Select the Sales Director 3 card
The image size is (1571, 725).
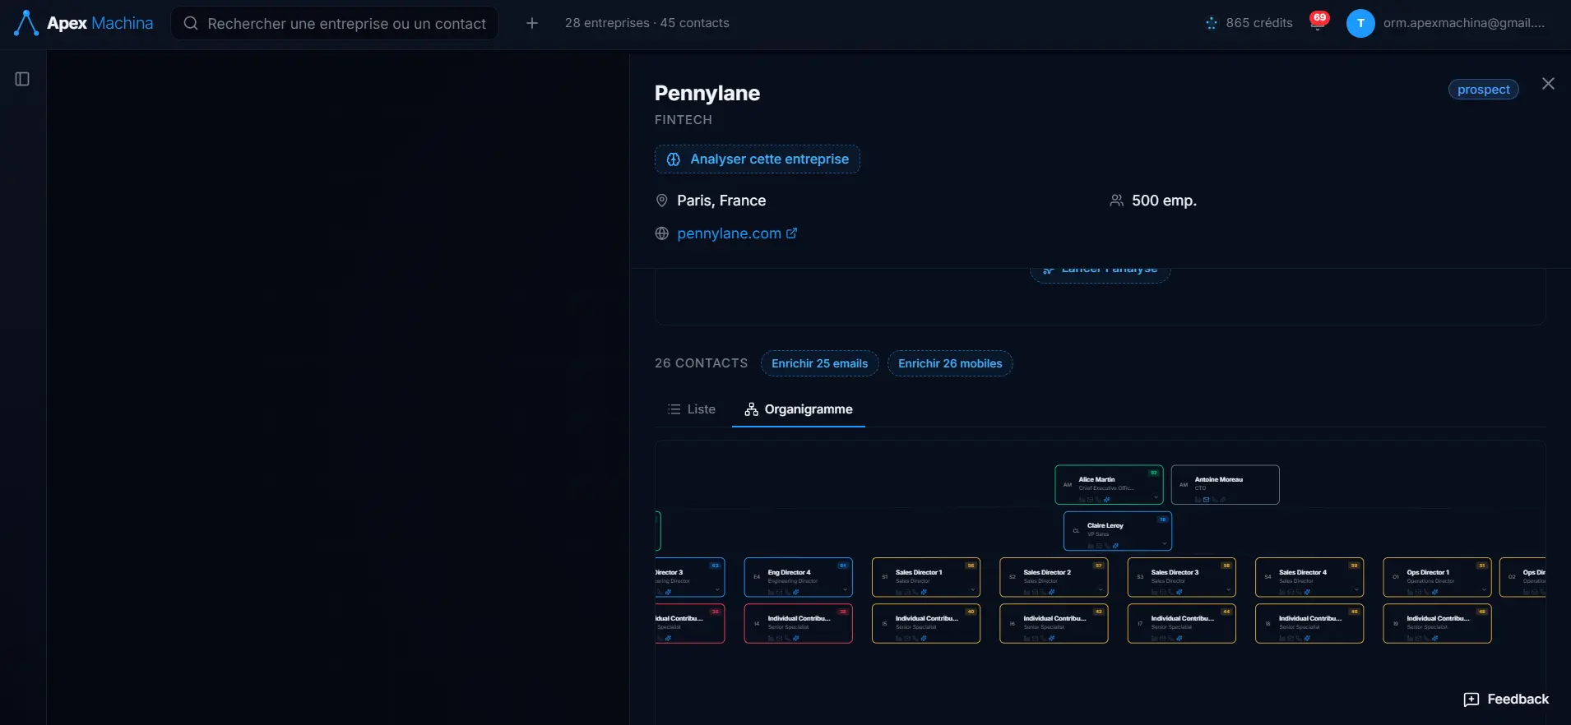click(x=1182, y=577)
